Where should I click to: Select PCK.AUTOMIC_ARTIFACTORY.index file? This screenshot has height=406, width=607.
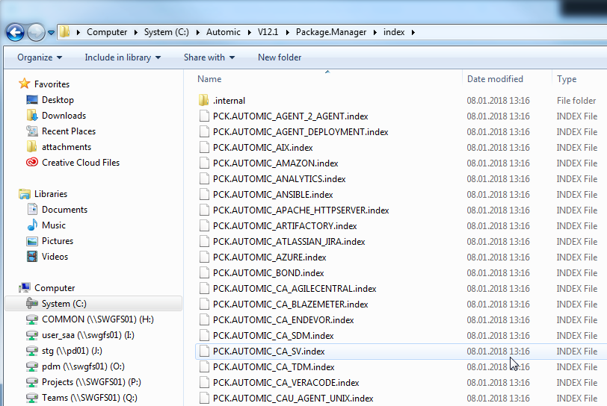tap(285, 226)
